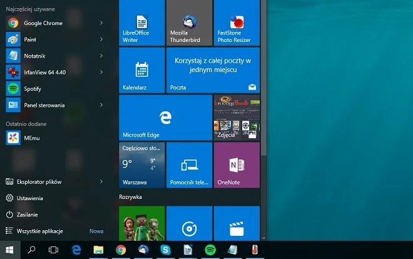The height and width of the screenshot is (259, 413).
Task: Expand Notatnik jump list arrow
Action: coord(101,56)
